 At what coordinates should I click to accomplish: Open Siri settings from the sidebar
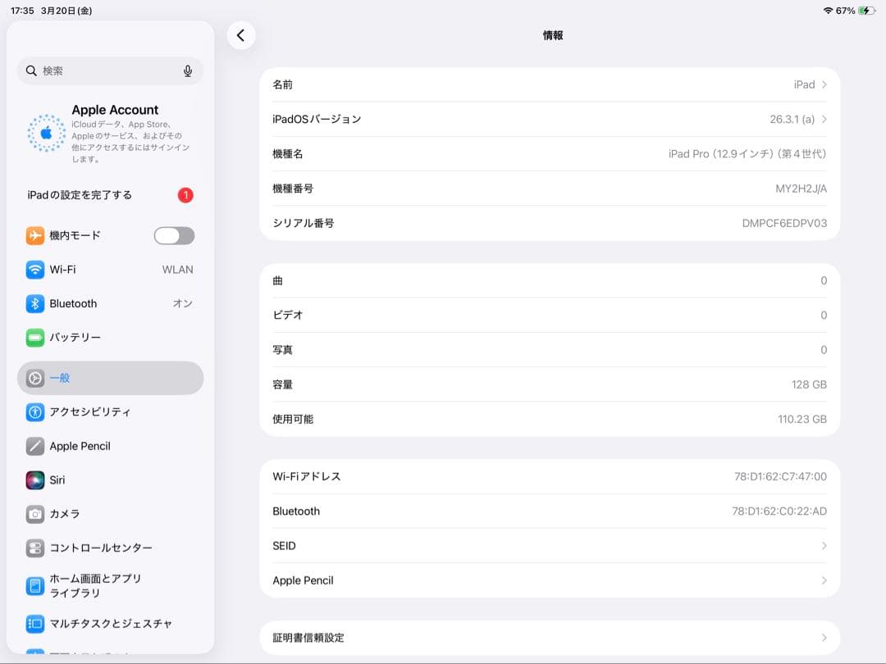coord(34,480)
